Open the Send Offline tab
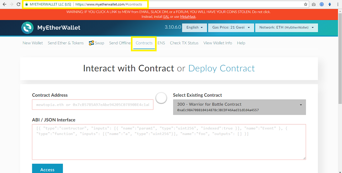The image size is (342, 173). pos(120,43)
